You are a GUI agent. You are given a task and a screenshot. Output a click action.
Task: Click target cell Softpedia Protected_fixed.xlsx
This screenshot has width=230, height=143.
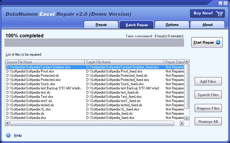(118, 80)
